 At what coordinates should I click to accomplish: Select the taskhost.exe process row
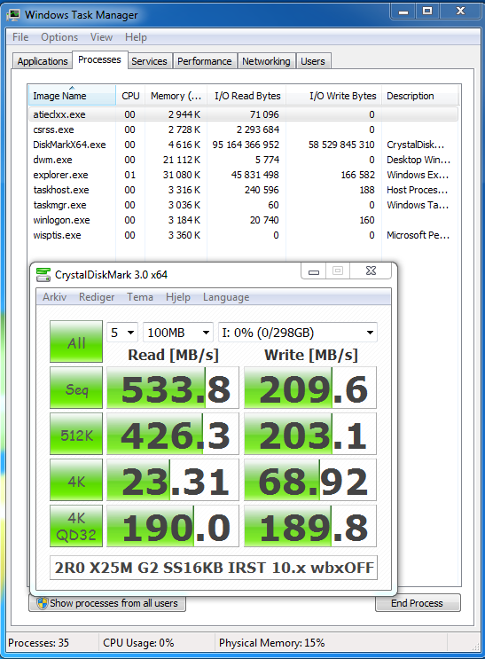(x=243, y=190)
